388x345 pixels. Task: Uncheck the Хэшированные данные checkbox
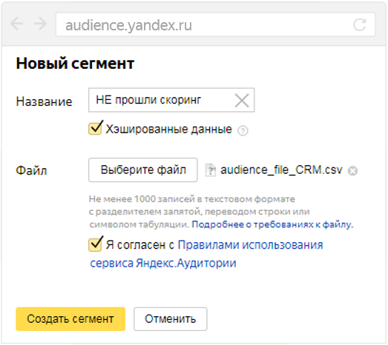95,128
